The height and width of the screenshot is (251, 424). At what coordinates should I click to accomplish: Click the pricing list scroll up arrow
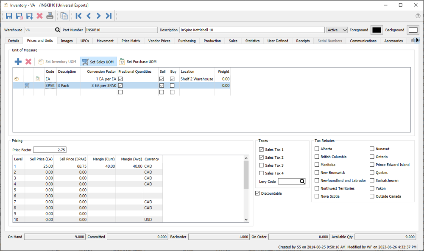click(x=246, y=158)
